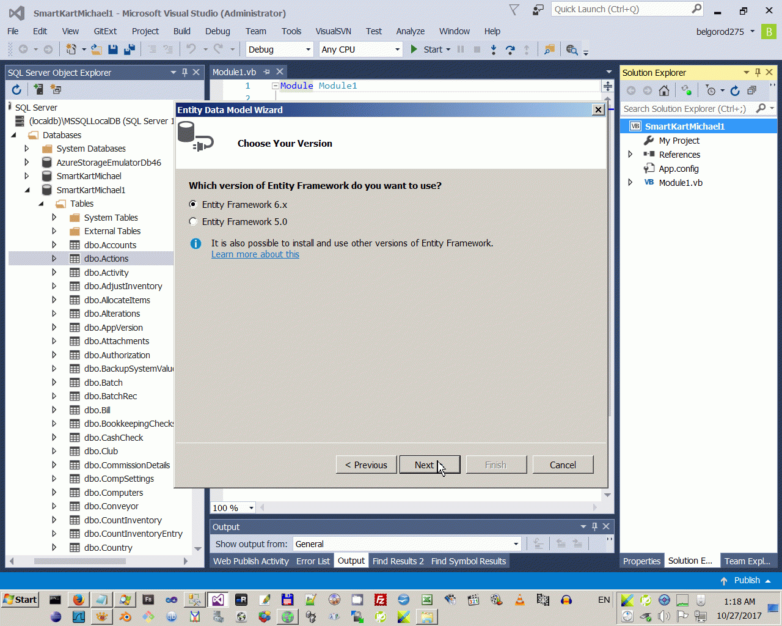The height and width of the screenshot is (626, 782).
Task: Open the Tools menu
Action: click(x=291, y=31)
